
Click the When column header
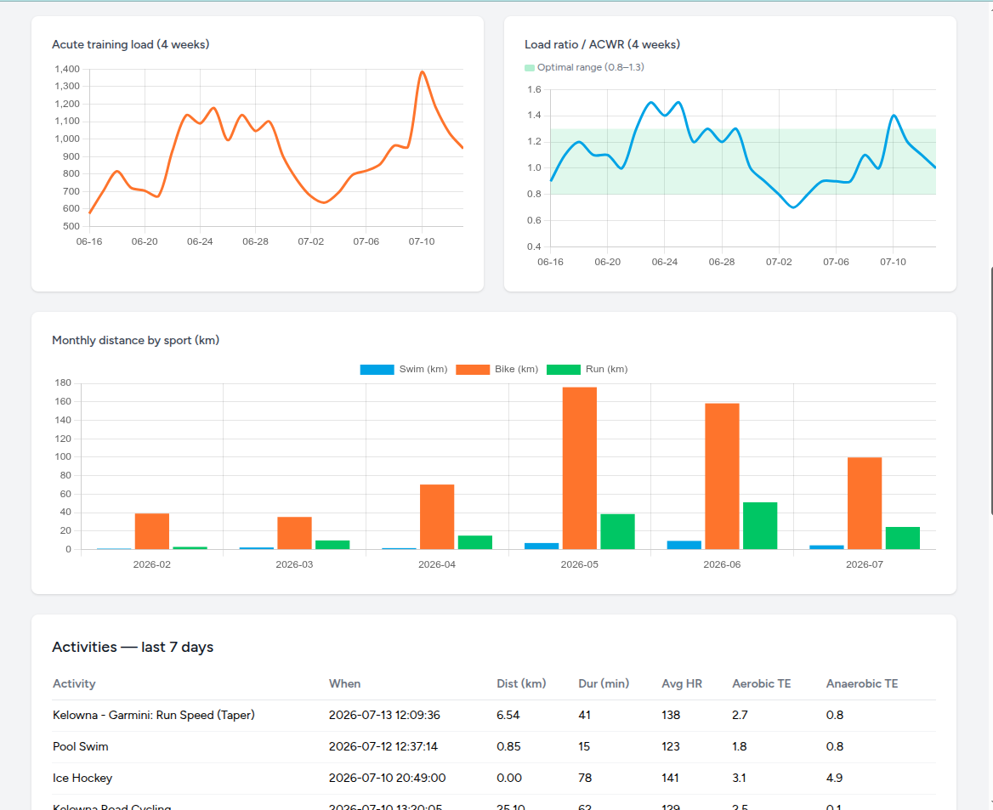point(344,684)
